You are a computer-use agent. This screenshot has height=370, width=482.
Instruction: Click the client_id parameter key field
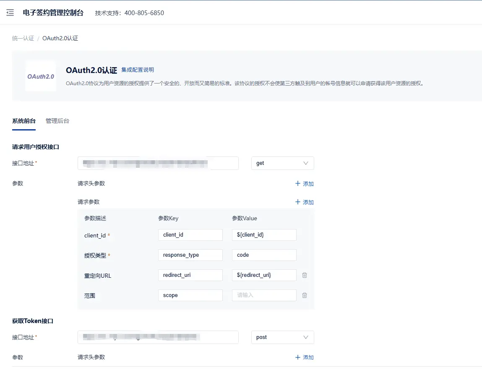pyautogui.click(x=190, y=235)
